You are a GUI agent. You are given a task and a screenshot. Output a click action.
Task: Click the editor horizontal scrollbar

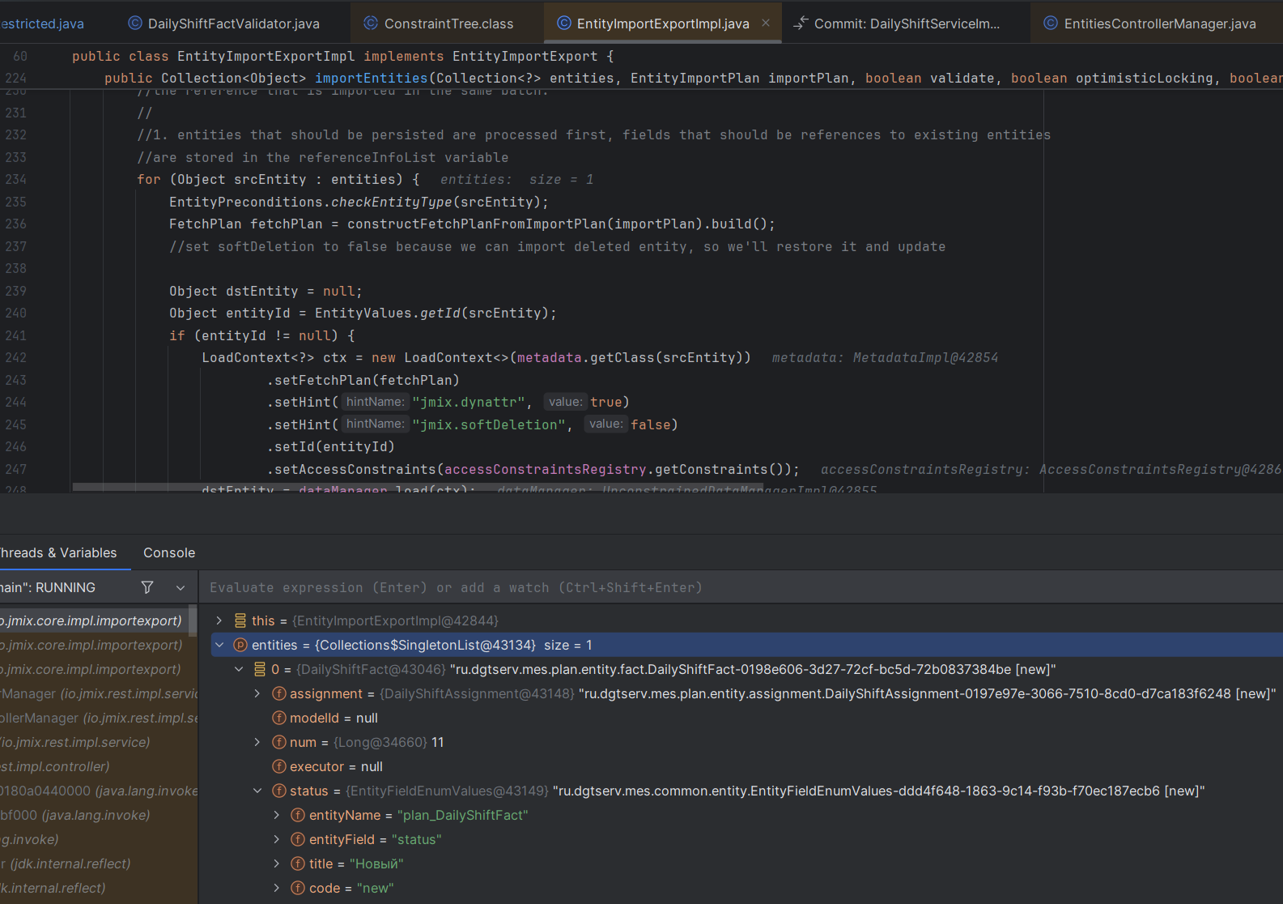click(x=418, y=488)
